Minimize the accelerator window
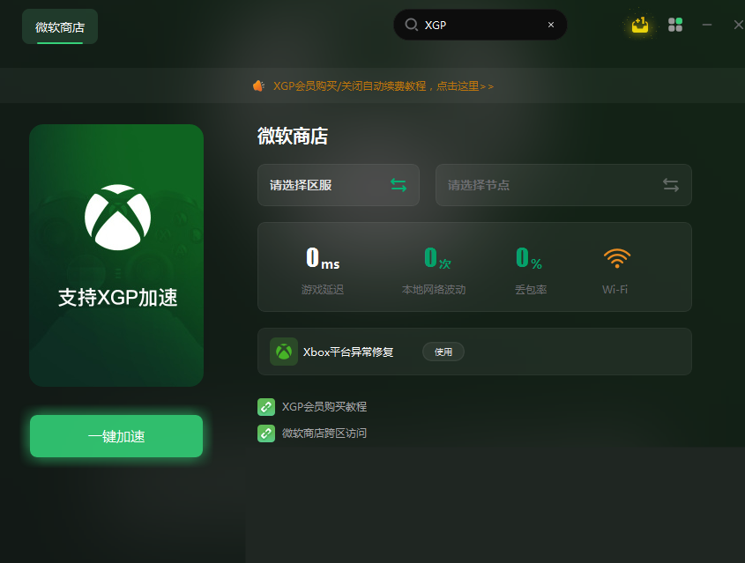 point(707,25)
